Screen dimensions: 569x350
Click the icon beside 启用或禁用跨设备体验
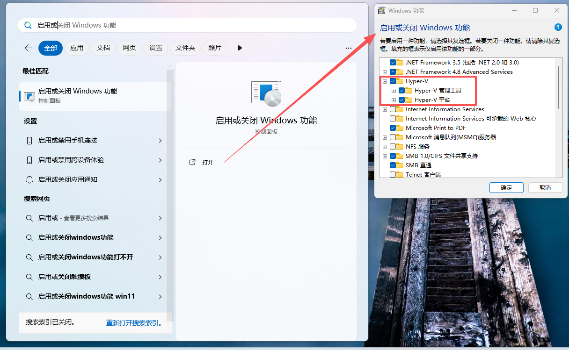(x=29, y=160)
